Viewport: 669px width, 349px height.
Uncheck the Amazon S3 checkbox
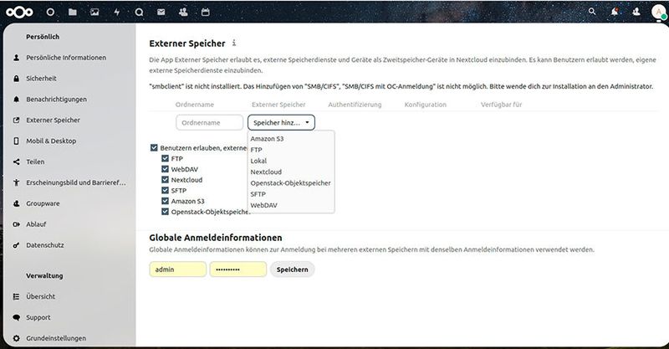[x=165, y=201]
